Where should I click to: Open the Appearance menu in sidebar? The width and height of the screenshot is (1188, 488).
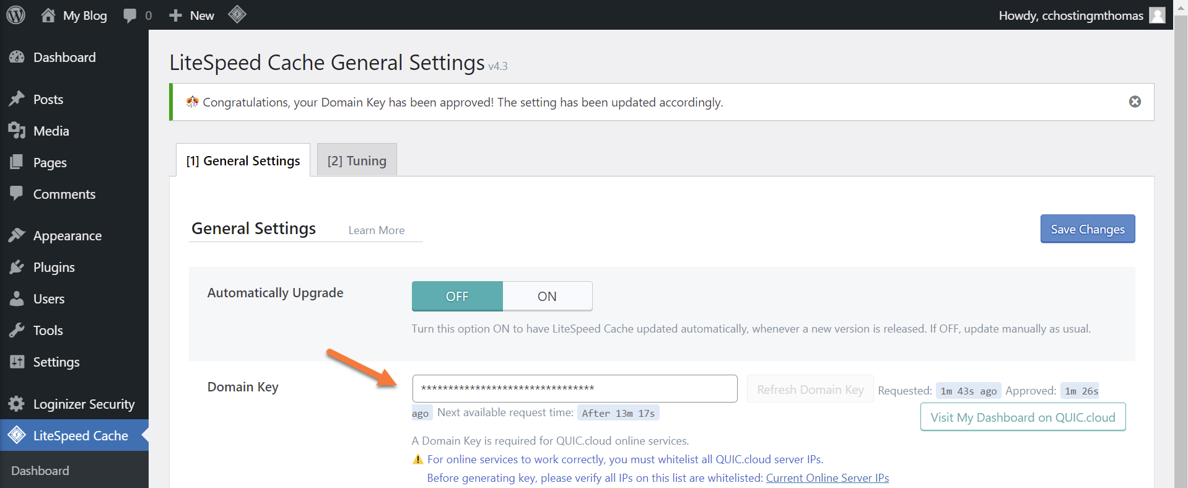click(x=67, y=236)
